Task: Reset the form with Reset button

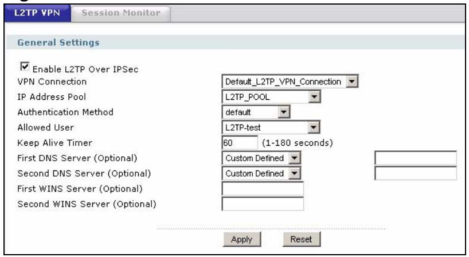Action: 301,239
